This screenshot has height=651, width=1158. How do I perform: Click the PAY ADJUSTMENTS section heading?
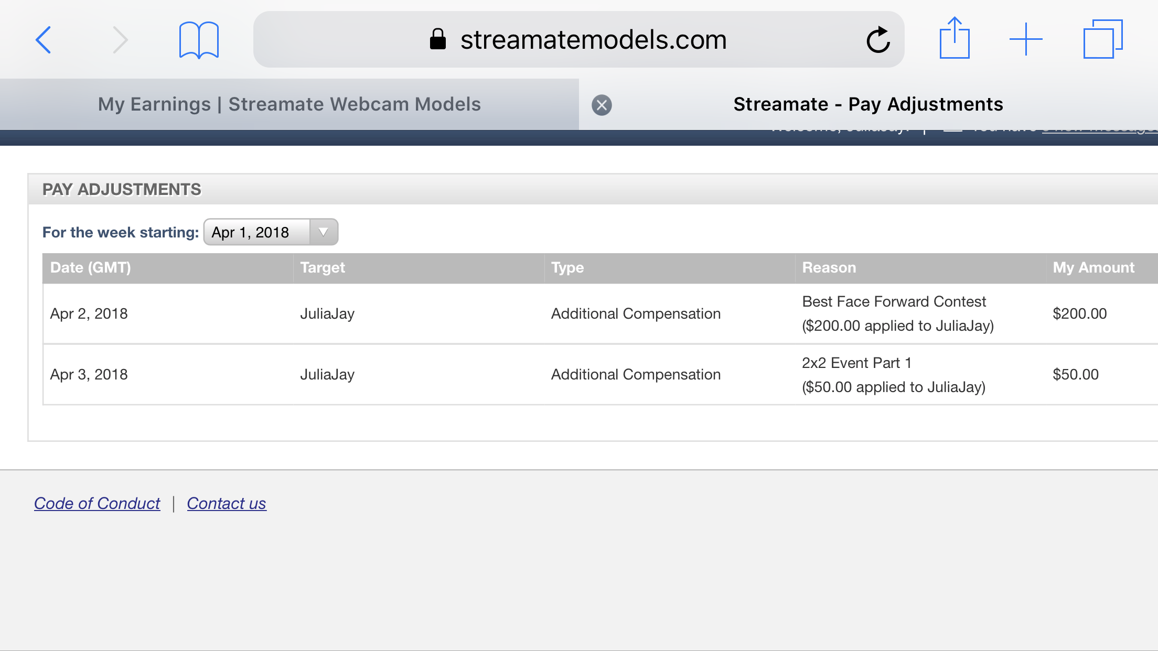coord(122,189)
